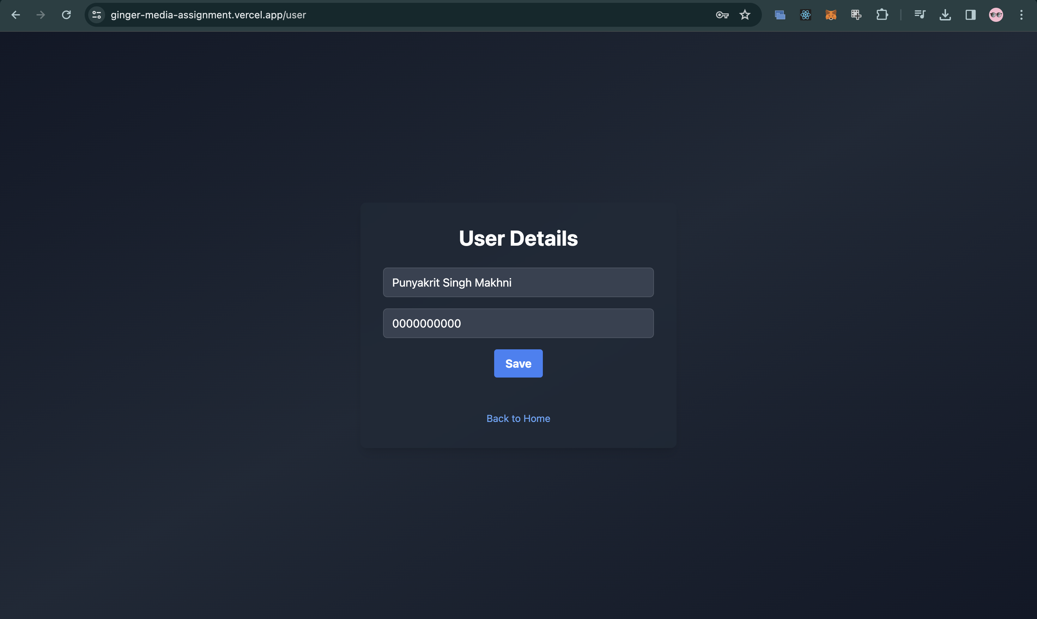
Task: Open the React Developer Tools extension
Action: click(805, 15)
